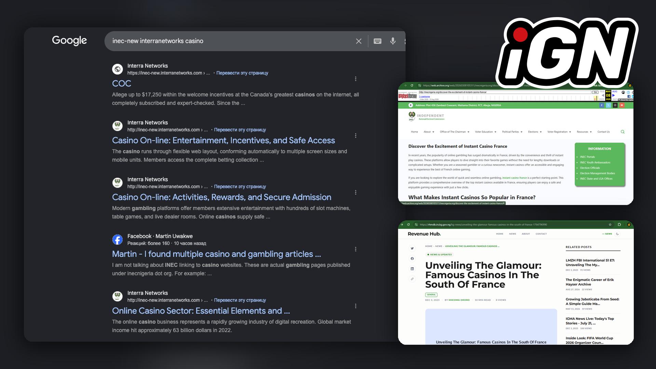Viewport: 656px width, 369px height.
Task: Open more options for the 'Online Casino Sector' result
Action: pos(356,306)
